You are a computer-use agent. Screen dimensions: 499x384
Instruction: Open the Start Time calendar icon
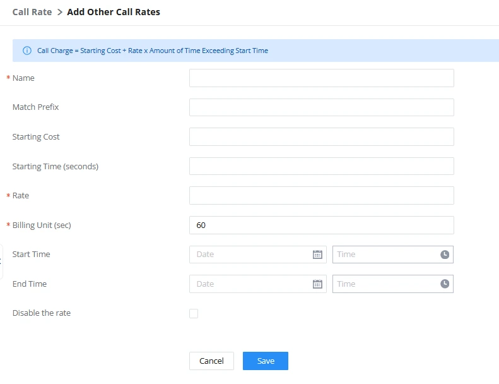pos(317,255)
